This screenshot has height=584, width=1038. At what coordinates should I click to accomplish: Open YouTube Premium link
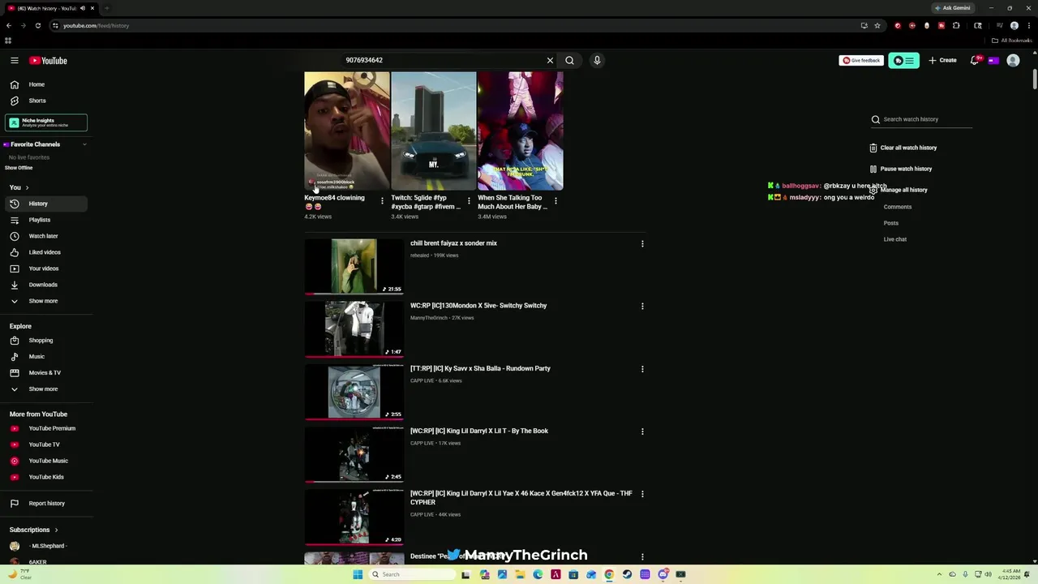(x=46, y=428)
